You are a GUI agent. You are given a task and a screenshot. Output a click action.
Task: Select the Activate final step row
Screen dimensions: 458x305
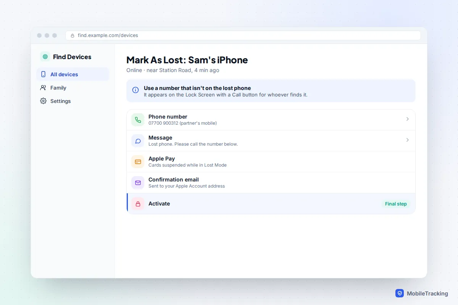click(271, 204)
